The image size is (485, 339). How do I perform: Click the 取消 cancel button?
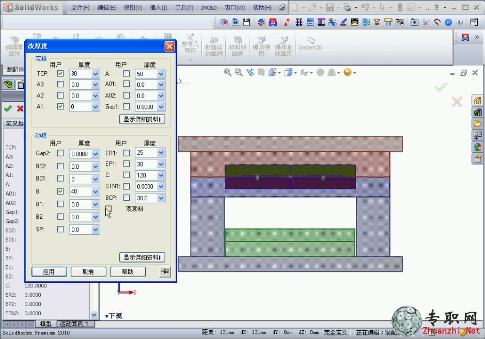(x=88, y=271)
